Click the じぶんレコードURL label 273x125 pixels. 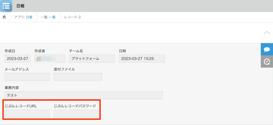click(21, 106)
